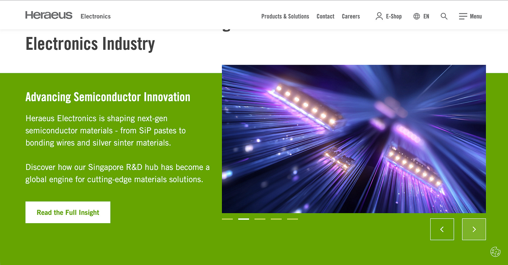Screen dimensions: 508x265
Task: Select the first carousel slide indicator
Action: click(227, 219)
